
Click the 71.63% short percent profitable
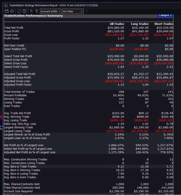point(167,95)
